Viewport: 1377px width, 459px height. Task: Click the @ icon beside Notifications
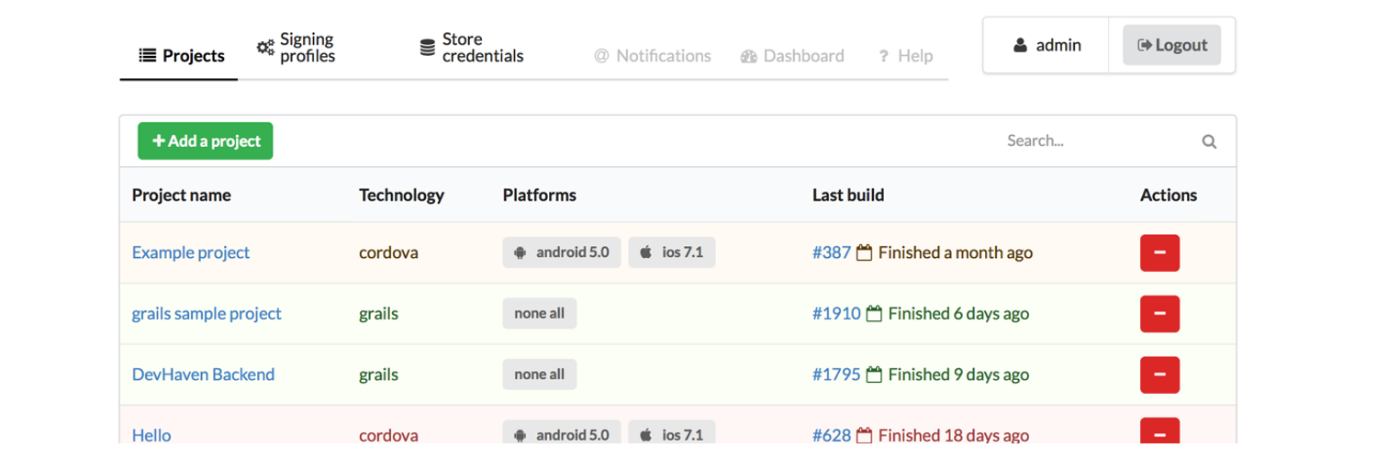click(601, 56)
